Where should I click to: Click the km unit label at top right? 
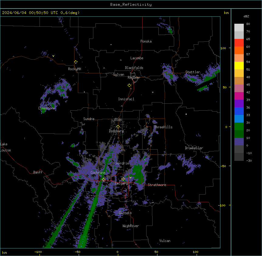pyautogui.click(x=226, y=13)
